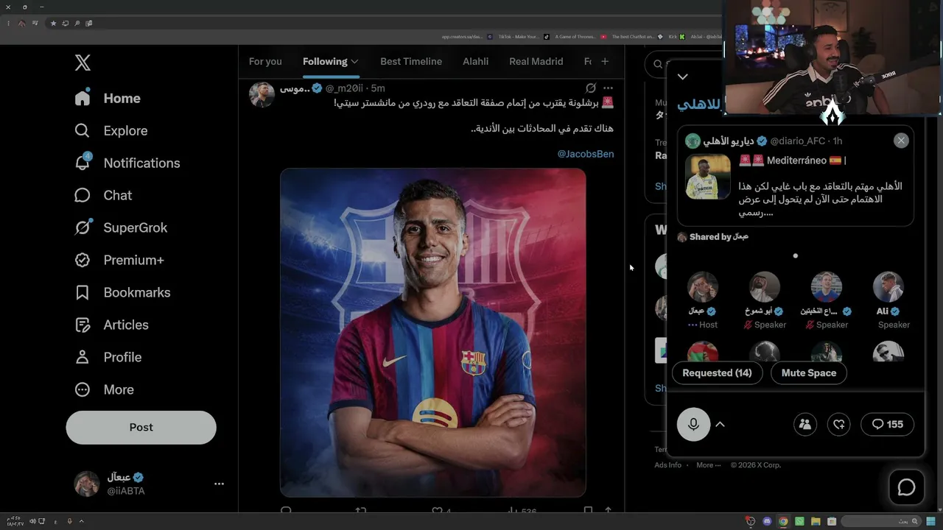Switch to the For you tab

(265, 61)
